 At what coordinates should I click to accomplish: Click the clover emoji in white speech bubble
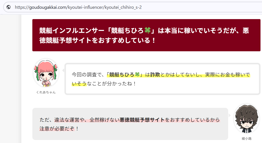(x=137, y=75)
